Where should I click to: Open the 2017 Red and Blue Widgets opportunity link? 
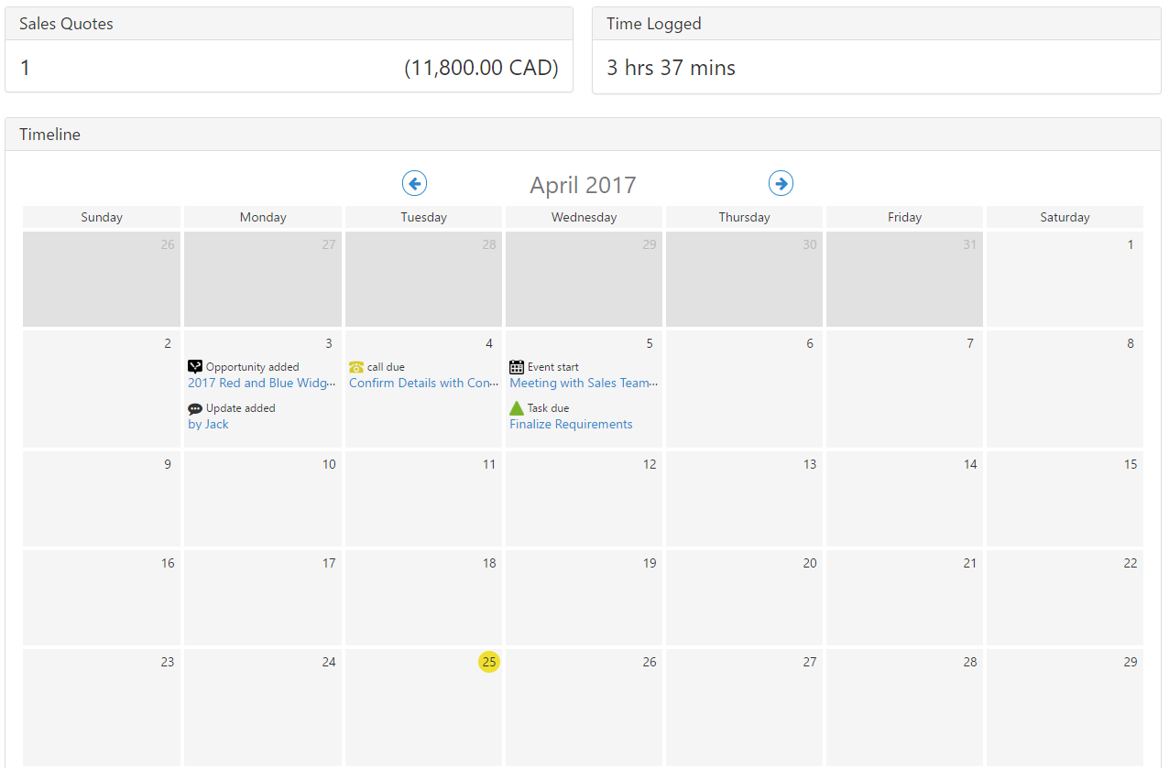(262, 384)
